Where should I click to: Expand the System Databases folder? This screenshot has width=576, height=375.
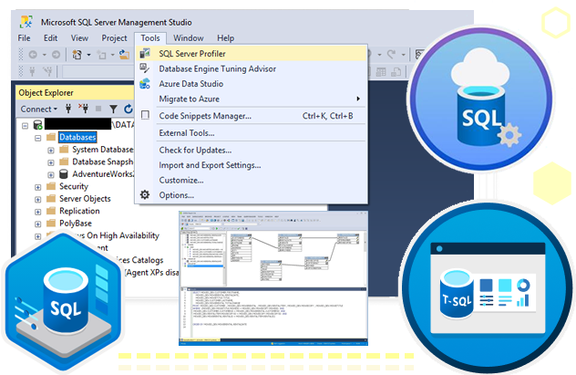(51, 151)
